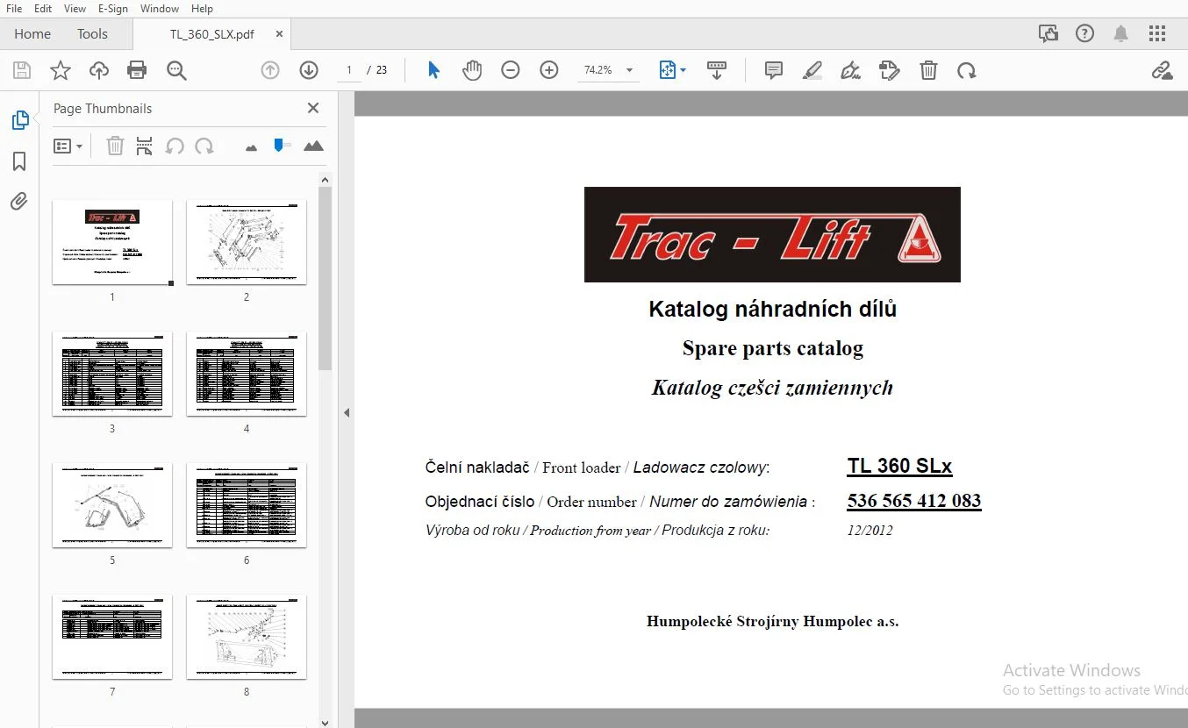Image resolution: width=1188 pixels, height=728 pixels.
Task: Enlarge thumbnails with the large mountain icon
Action: tap(313, 146)
